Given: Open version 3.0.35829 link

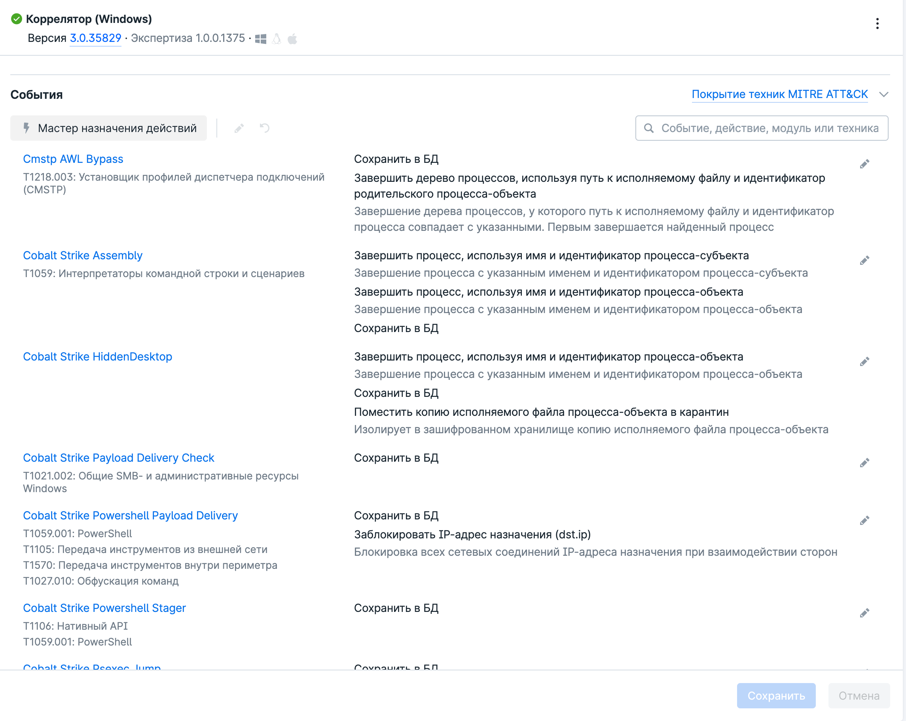Looking at the screenshot, I should click(95, 38).
